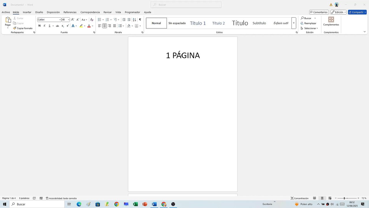Apply red font color

click(x=89, y=26)
